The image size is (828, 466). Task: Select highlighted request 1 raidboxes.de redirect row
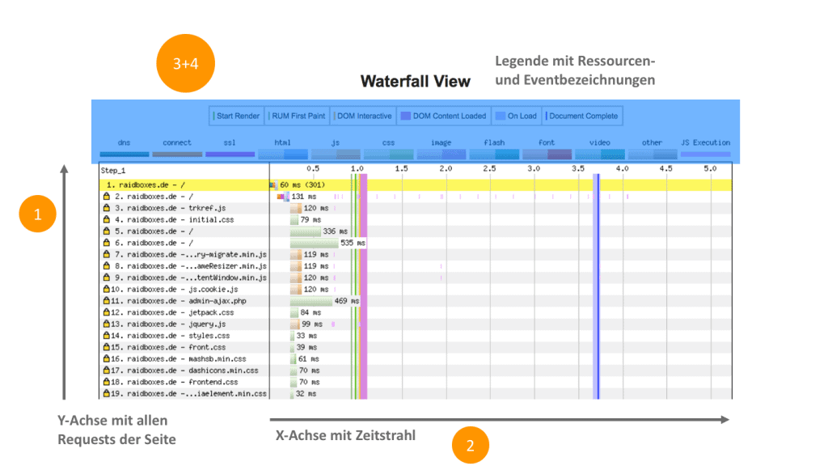[x=416, y=185]
